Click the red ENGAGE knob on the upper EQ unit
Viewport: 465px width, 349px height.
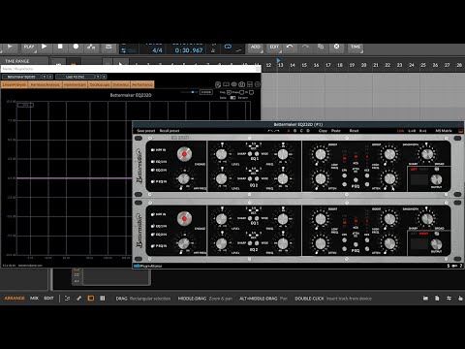pos(184,154)
